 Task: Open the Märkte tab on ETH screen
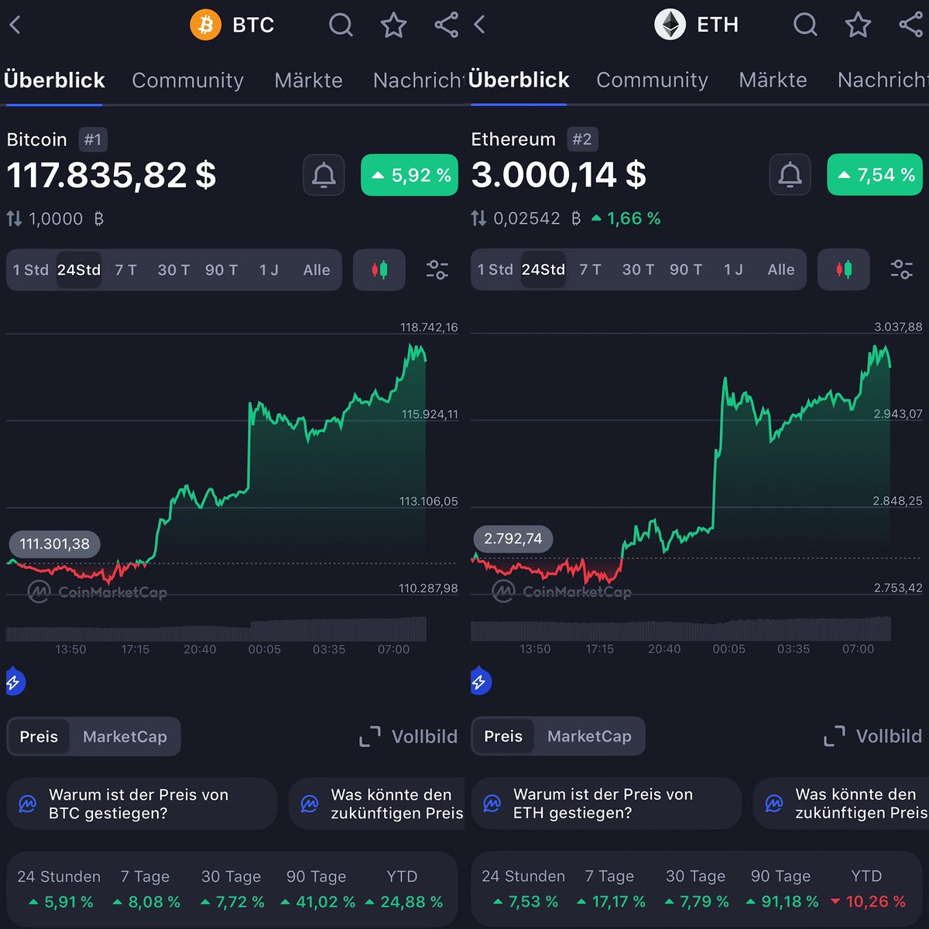tap(773, 81)
